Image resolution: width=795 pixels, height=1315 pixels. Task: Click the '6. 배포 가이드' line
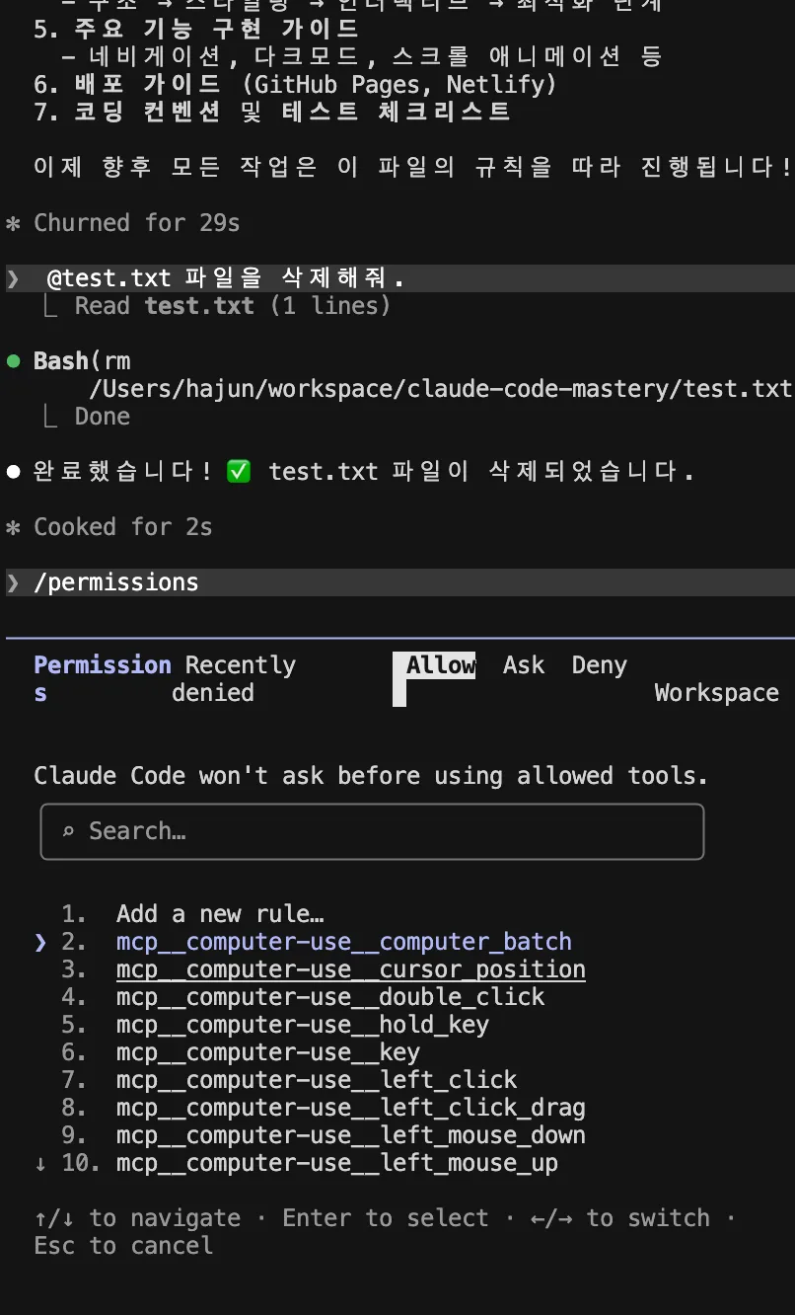coord(295,85)
